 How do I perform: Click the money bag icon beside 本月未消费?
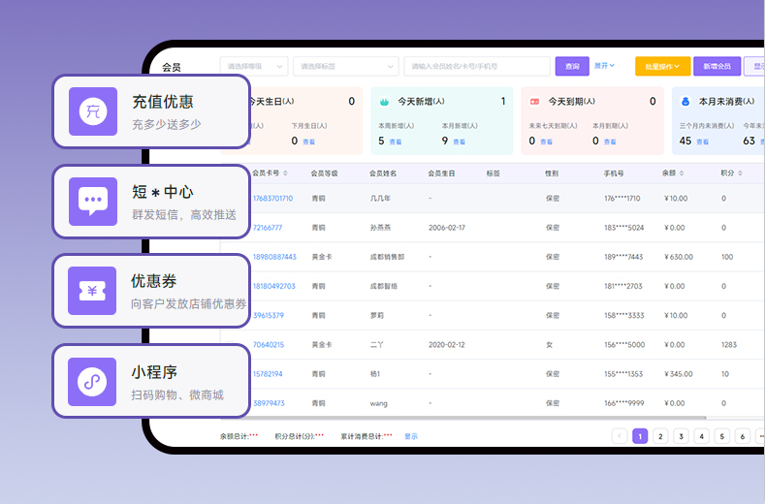[x=685, y=101]
